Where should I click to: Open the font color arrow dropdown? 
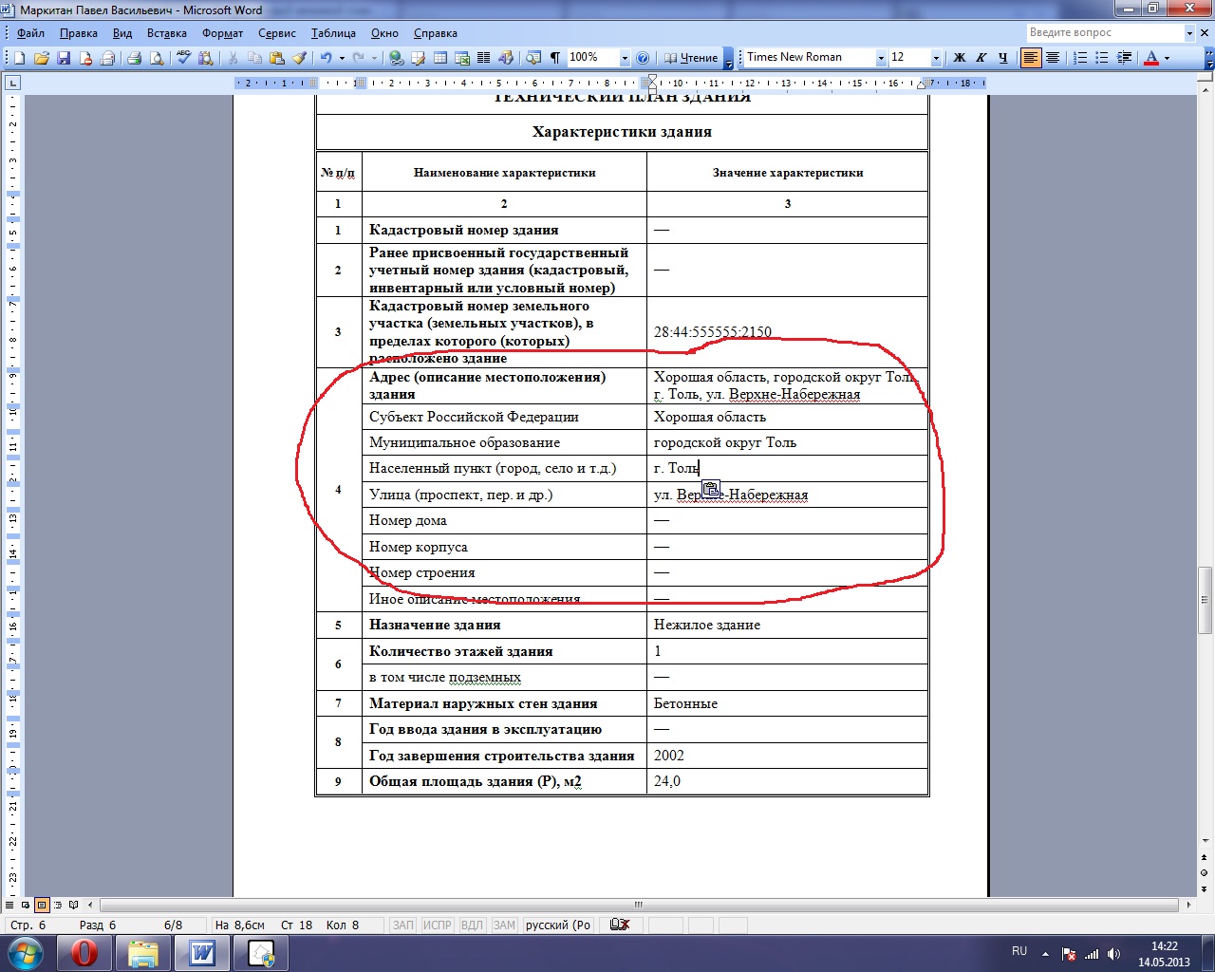point(1168,58)
